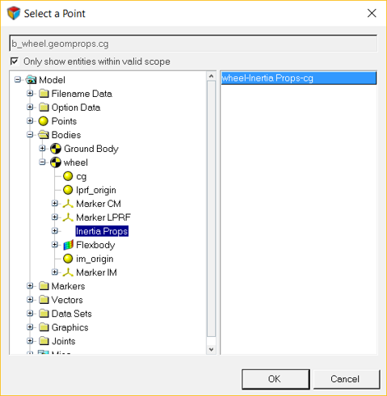The image size is (387, 396).
Task: Click the tree scrollbar down arrow
Action: pos(212,349)
